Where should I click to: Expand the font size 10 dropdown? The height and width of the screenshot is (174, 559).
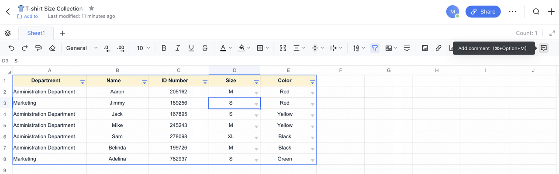143,48
